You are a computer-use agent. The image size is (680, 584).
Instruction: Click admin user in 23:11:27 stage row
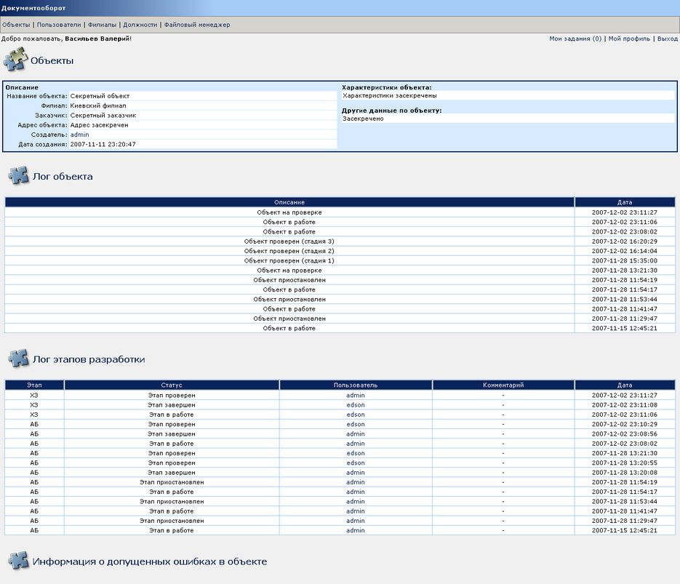tap(356, 396)
